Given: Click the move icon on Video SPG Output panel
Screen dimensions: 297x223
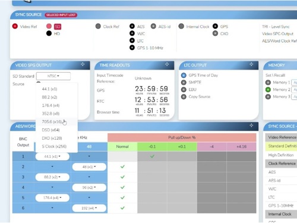Looking at the screenshot, I should (x=83, y=64).
